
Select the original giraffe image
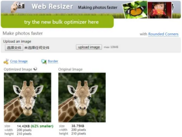click(x=82, y=97)
